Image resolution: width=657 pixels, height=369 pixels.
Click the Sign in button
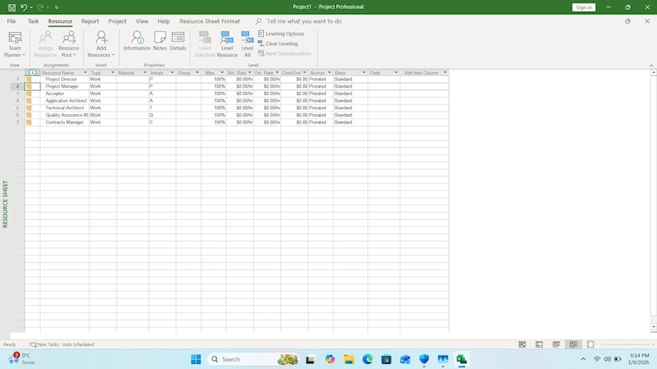(583, 7)
